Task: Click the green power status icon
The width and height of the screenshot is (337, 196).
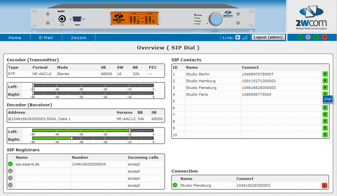Action: (300, 37)
